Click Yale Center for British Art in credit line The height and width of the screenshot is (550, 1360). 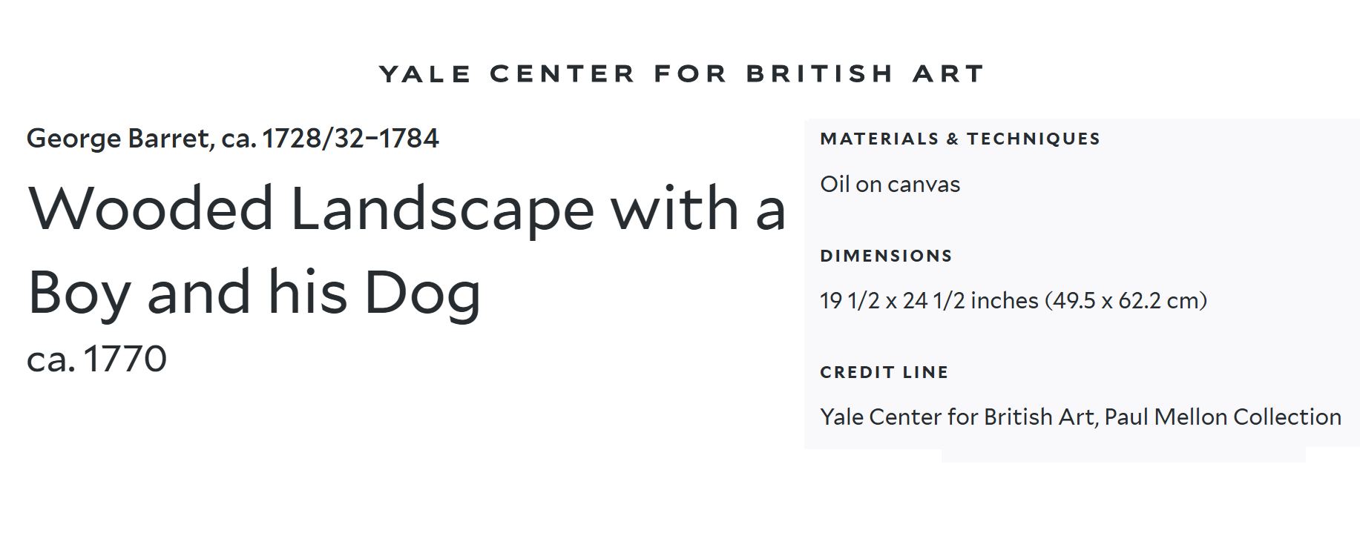click(x=957, y=417)
